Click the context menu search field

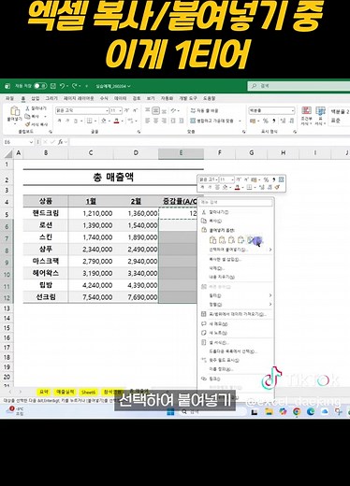[x=236, y=202]
